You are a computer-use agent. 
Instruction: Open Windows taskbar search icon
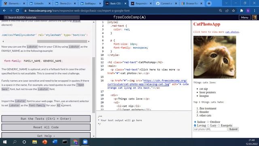pyautogui.click(x=15, y=142)
